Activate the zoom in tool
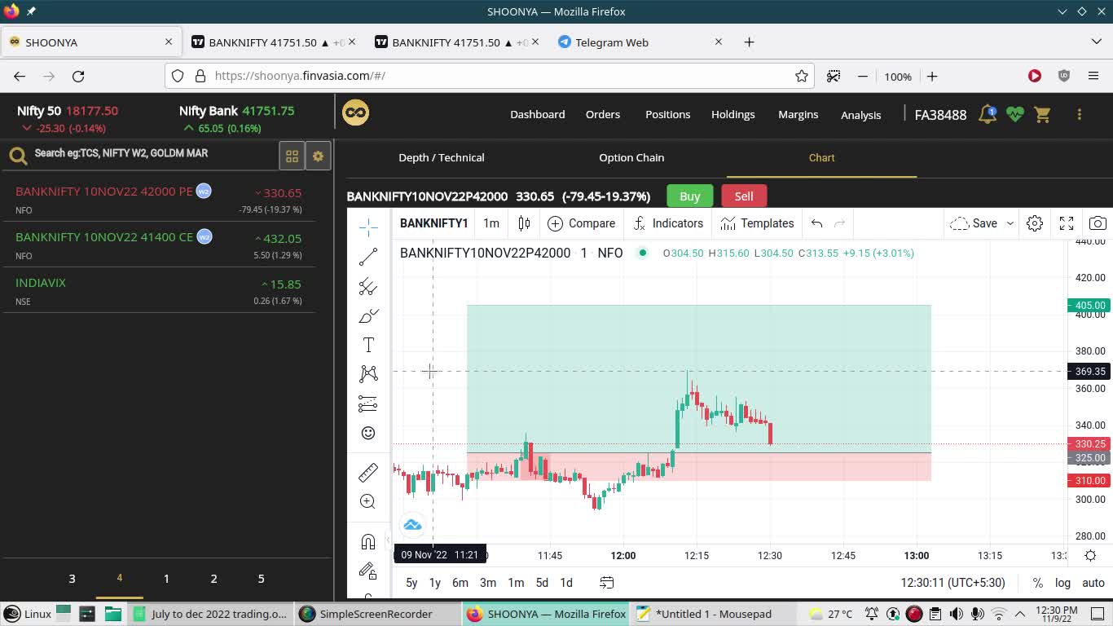Screen dimensions: 1113x626 point(368,501)
